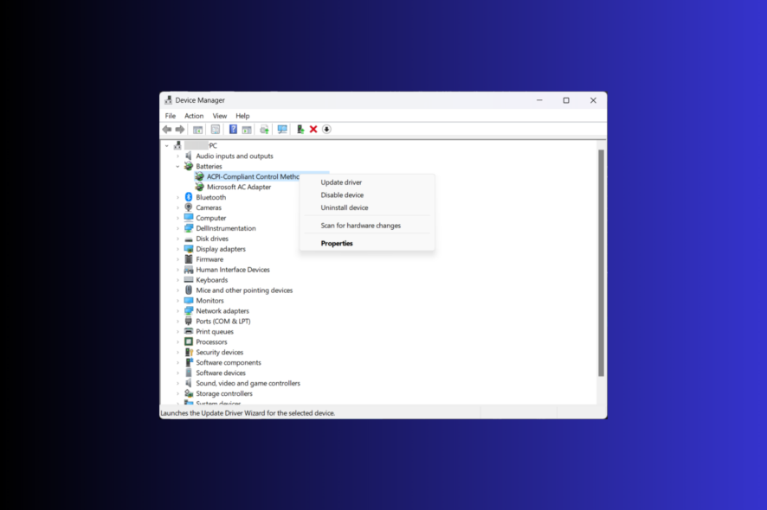The image size is (767, 510).
Task: Minimize the Device Manager window
Action: pos(539,100)
